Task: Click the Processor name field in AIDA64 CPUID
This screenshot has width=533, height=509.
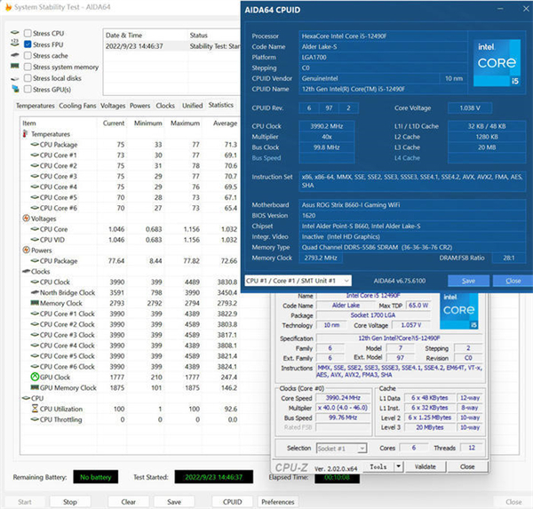Action: tap(383, 36)
